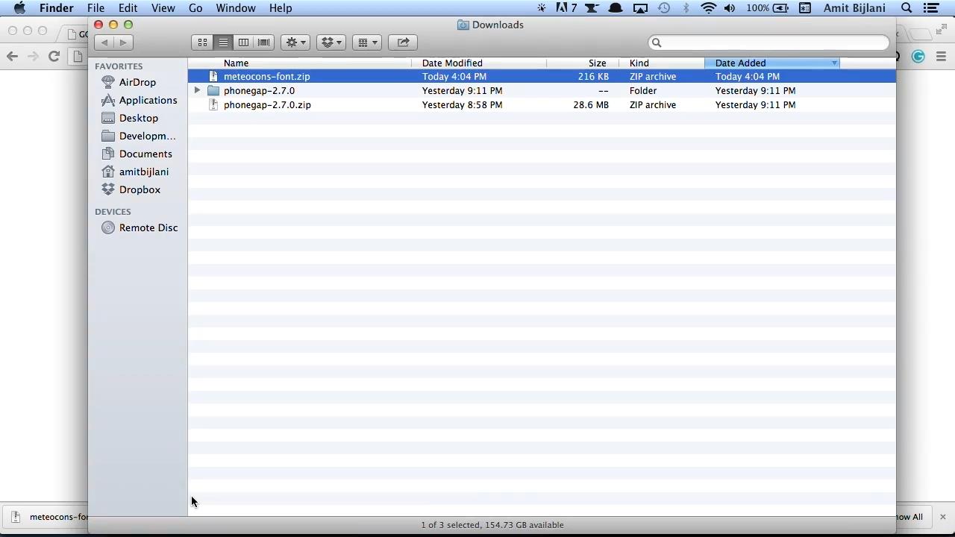
Task: Open the Finder application menu
Action: click(x=56, y=8)
